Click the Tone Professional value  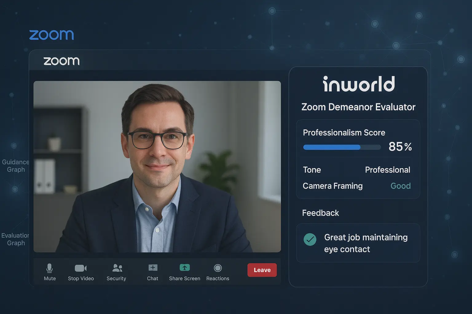point(387,170)
